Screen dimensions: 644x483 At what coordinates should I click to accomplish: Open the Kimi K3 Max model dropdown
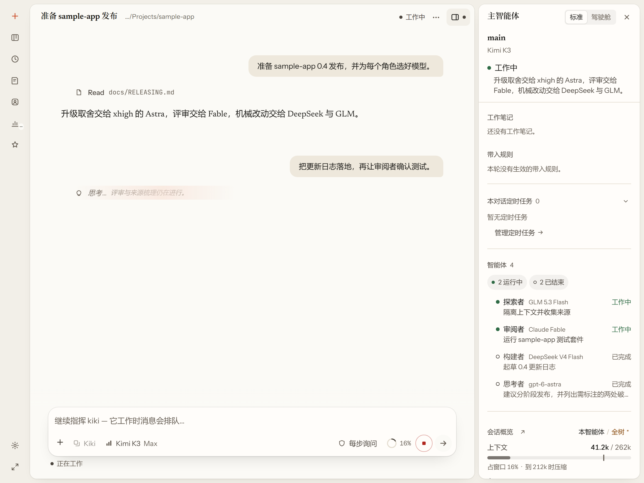[132, 443]
